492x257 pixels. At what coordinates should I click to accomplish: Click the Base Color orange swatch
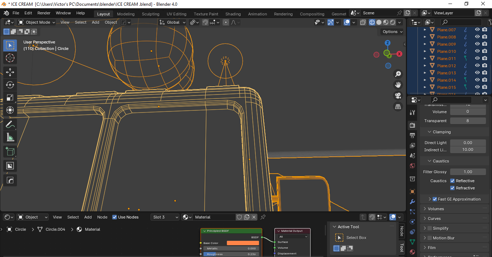click(243, 243)
